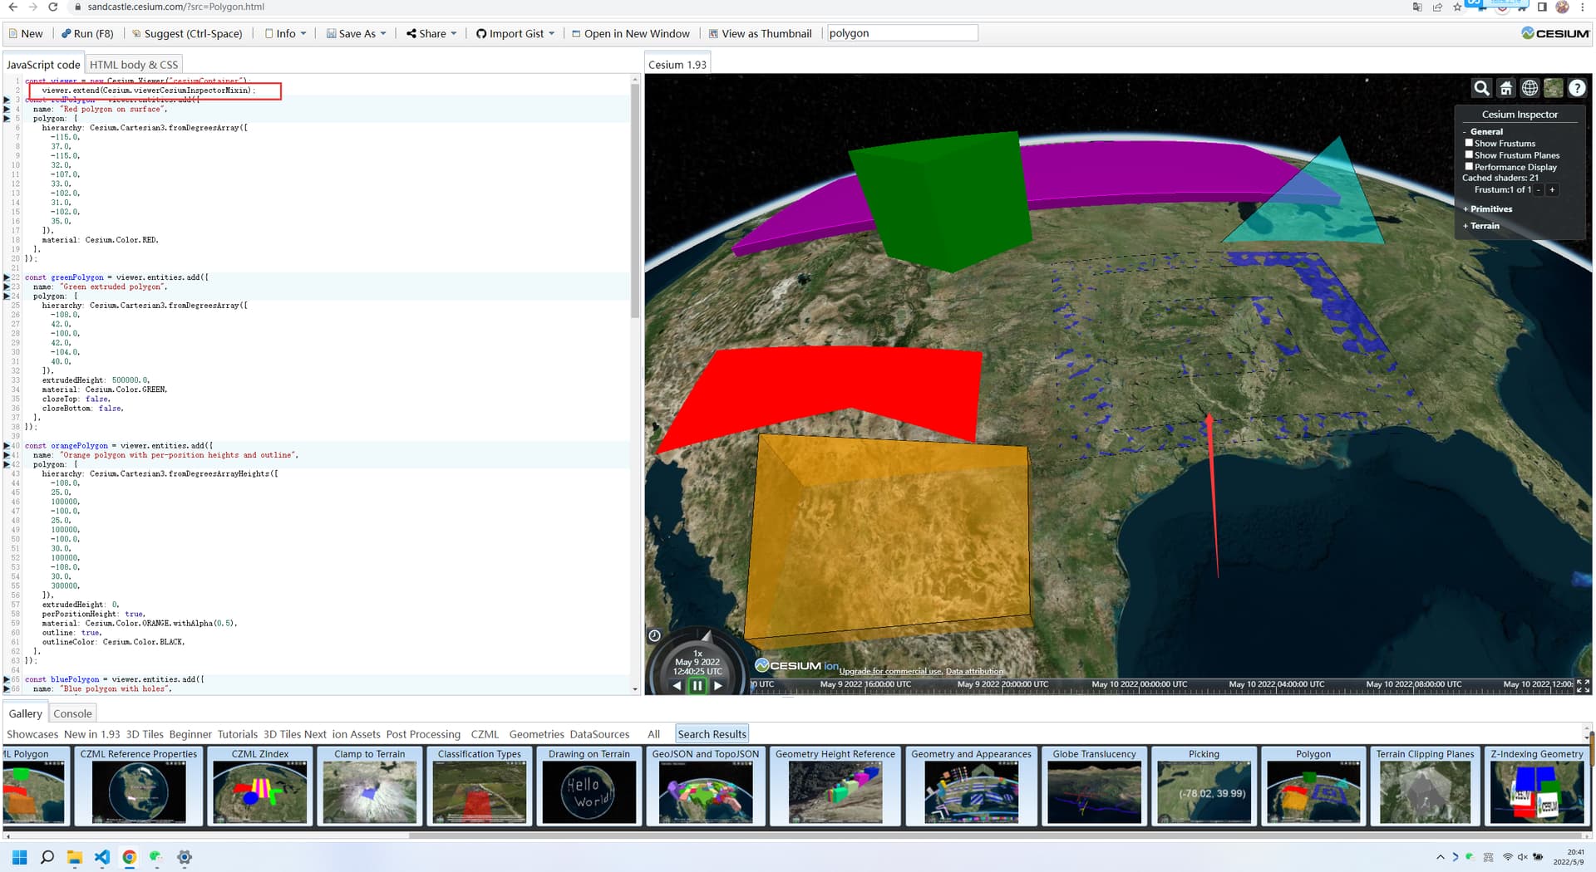Expand the Primitives section in Cesium Inspector
1596x872 pixels.
1488,208
